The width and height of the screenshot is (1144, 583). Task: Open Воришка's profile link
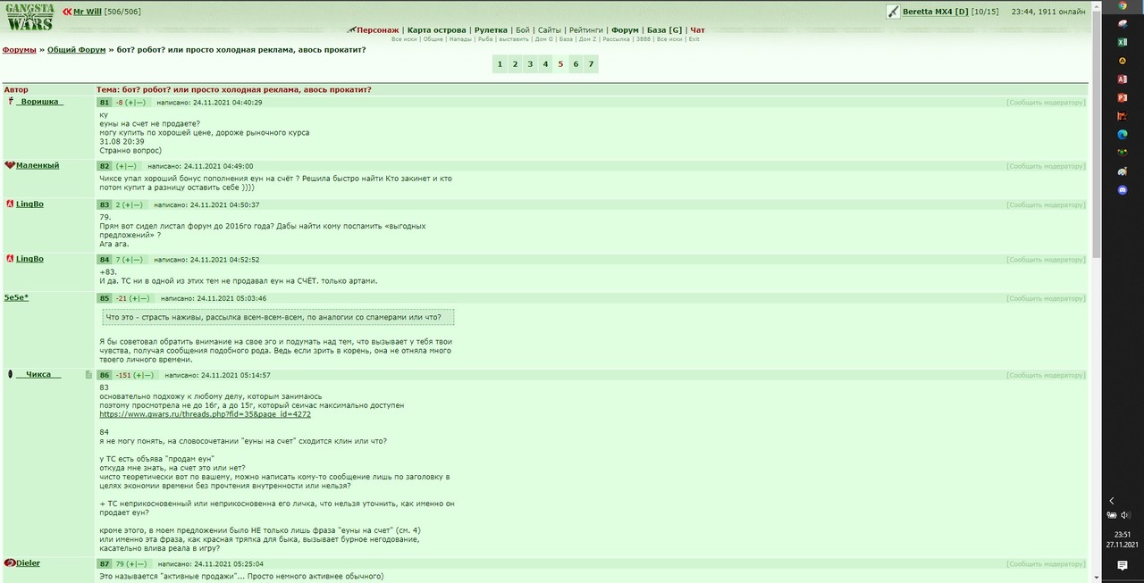pos(39,102)
